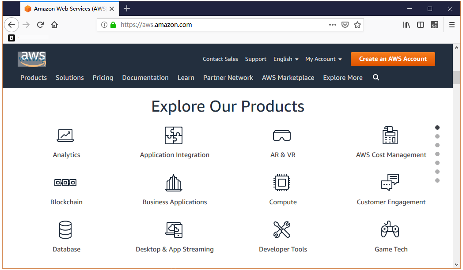Image resolution: width=463 pixels, height=270 pixels.
Task: Open the Blockchain text link
Action: [66, 202]
